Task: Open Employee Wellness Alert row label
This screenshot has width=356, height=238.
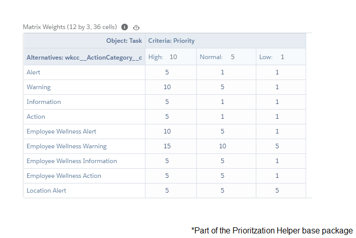Action: pyautogui.click(x=62, y=131)
